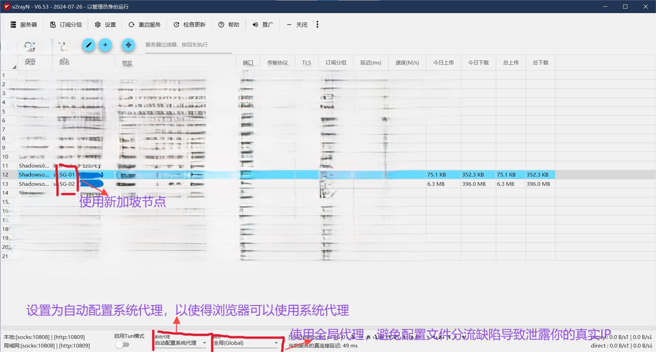Click the 推广 speaker icon
Image resolution: width=656 pixels, height=352 pixels.
(x=255, y=24)
